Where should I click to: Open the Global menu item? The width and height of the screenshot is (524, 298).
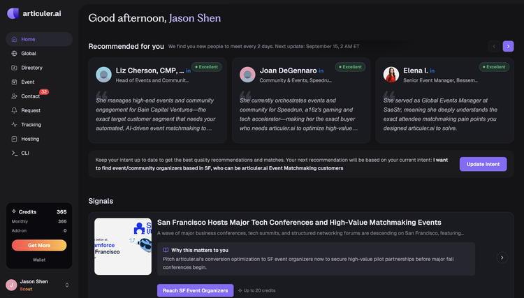click(39, 54)
